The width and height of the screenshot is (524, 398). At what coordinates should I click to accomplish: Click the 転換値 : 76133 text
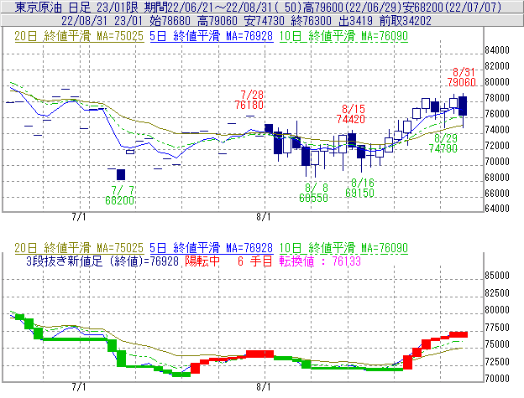320,261
